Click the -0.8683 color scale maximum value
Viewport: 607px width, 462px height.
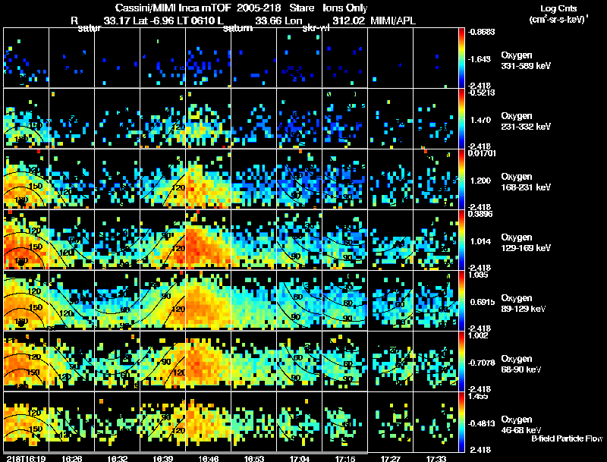coord(481,32)
